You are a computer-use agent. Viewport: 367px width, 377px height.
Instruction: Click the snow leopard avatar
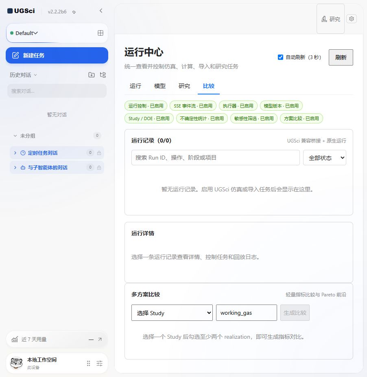[x=16, y=363]
